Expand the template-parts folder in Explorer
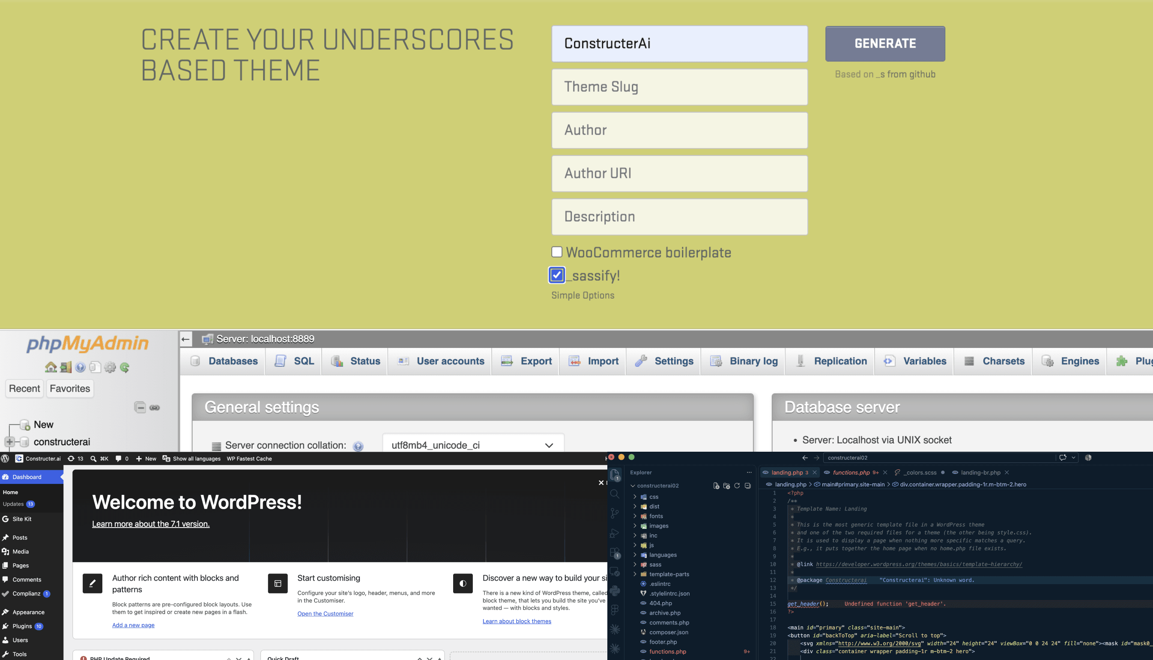The width and height of the screenshot is (1153, 660). tap(635, 574)
